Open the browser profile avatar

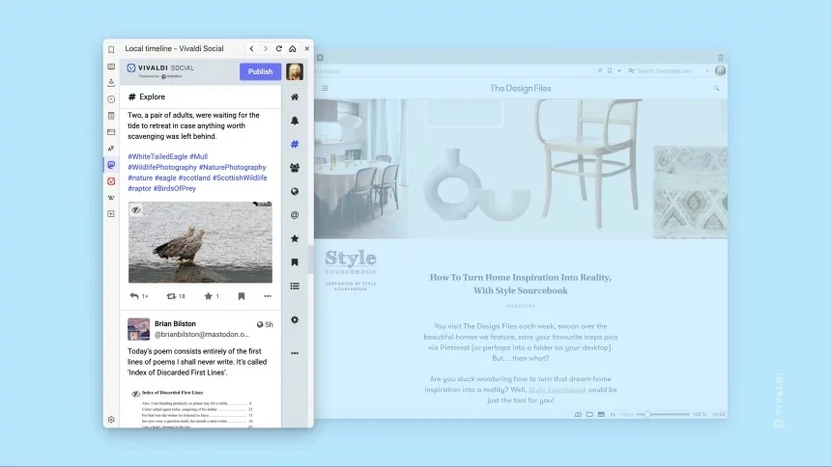click(720, 70)
